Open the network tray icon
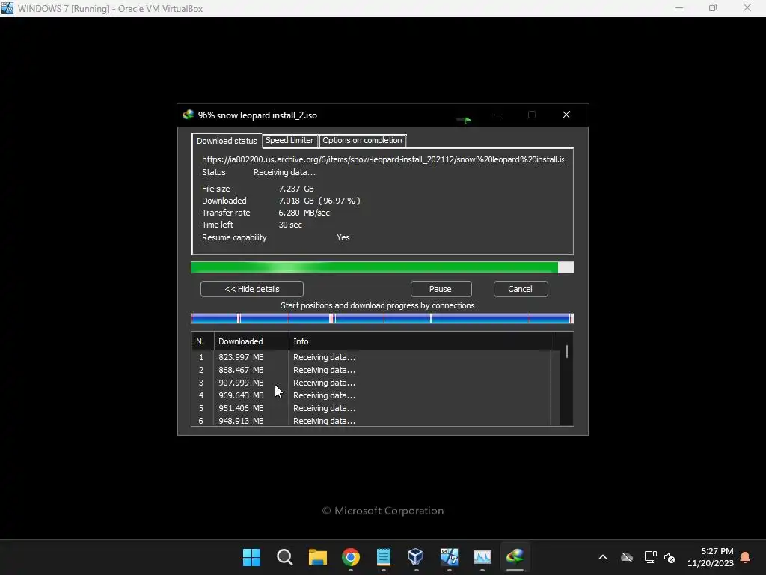 [x=650, y=557]
